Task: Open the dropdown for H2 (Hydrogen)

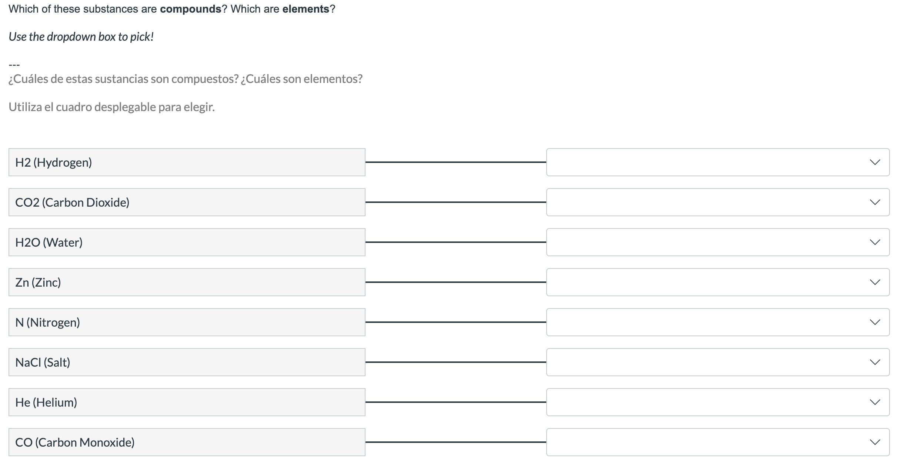Action: 717,162
